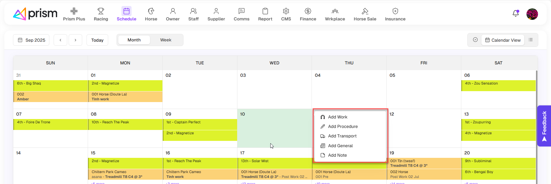Screen dimensions: 551x184
Task: Select the Month view toggle
Action: coord(134,40)
